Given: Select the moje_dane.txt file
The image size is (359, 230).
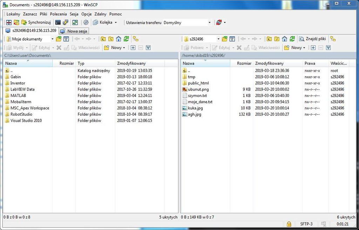Looking at the screenshot, I should (200, 102).
